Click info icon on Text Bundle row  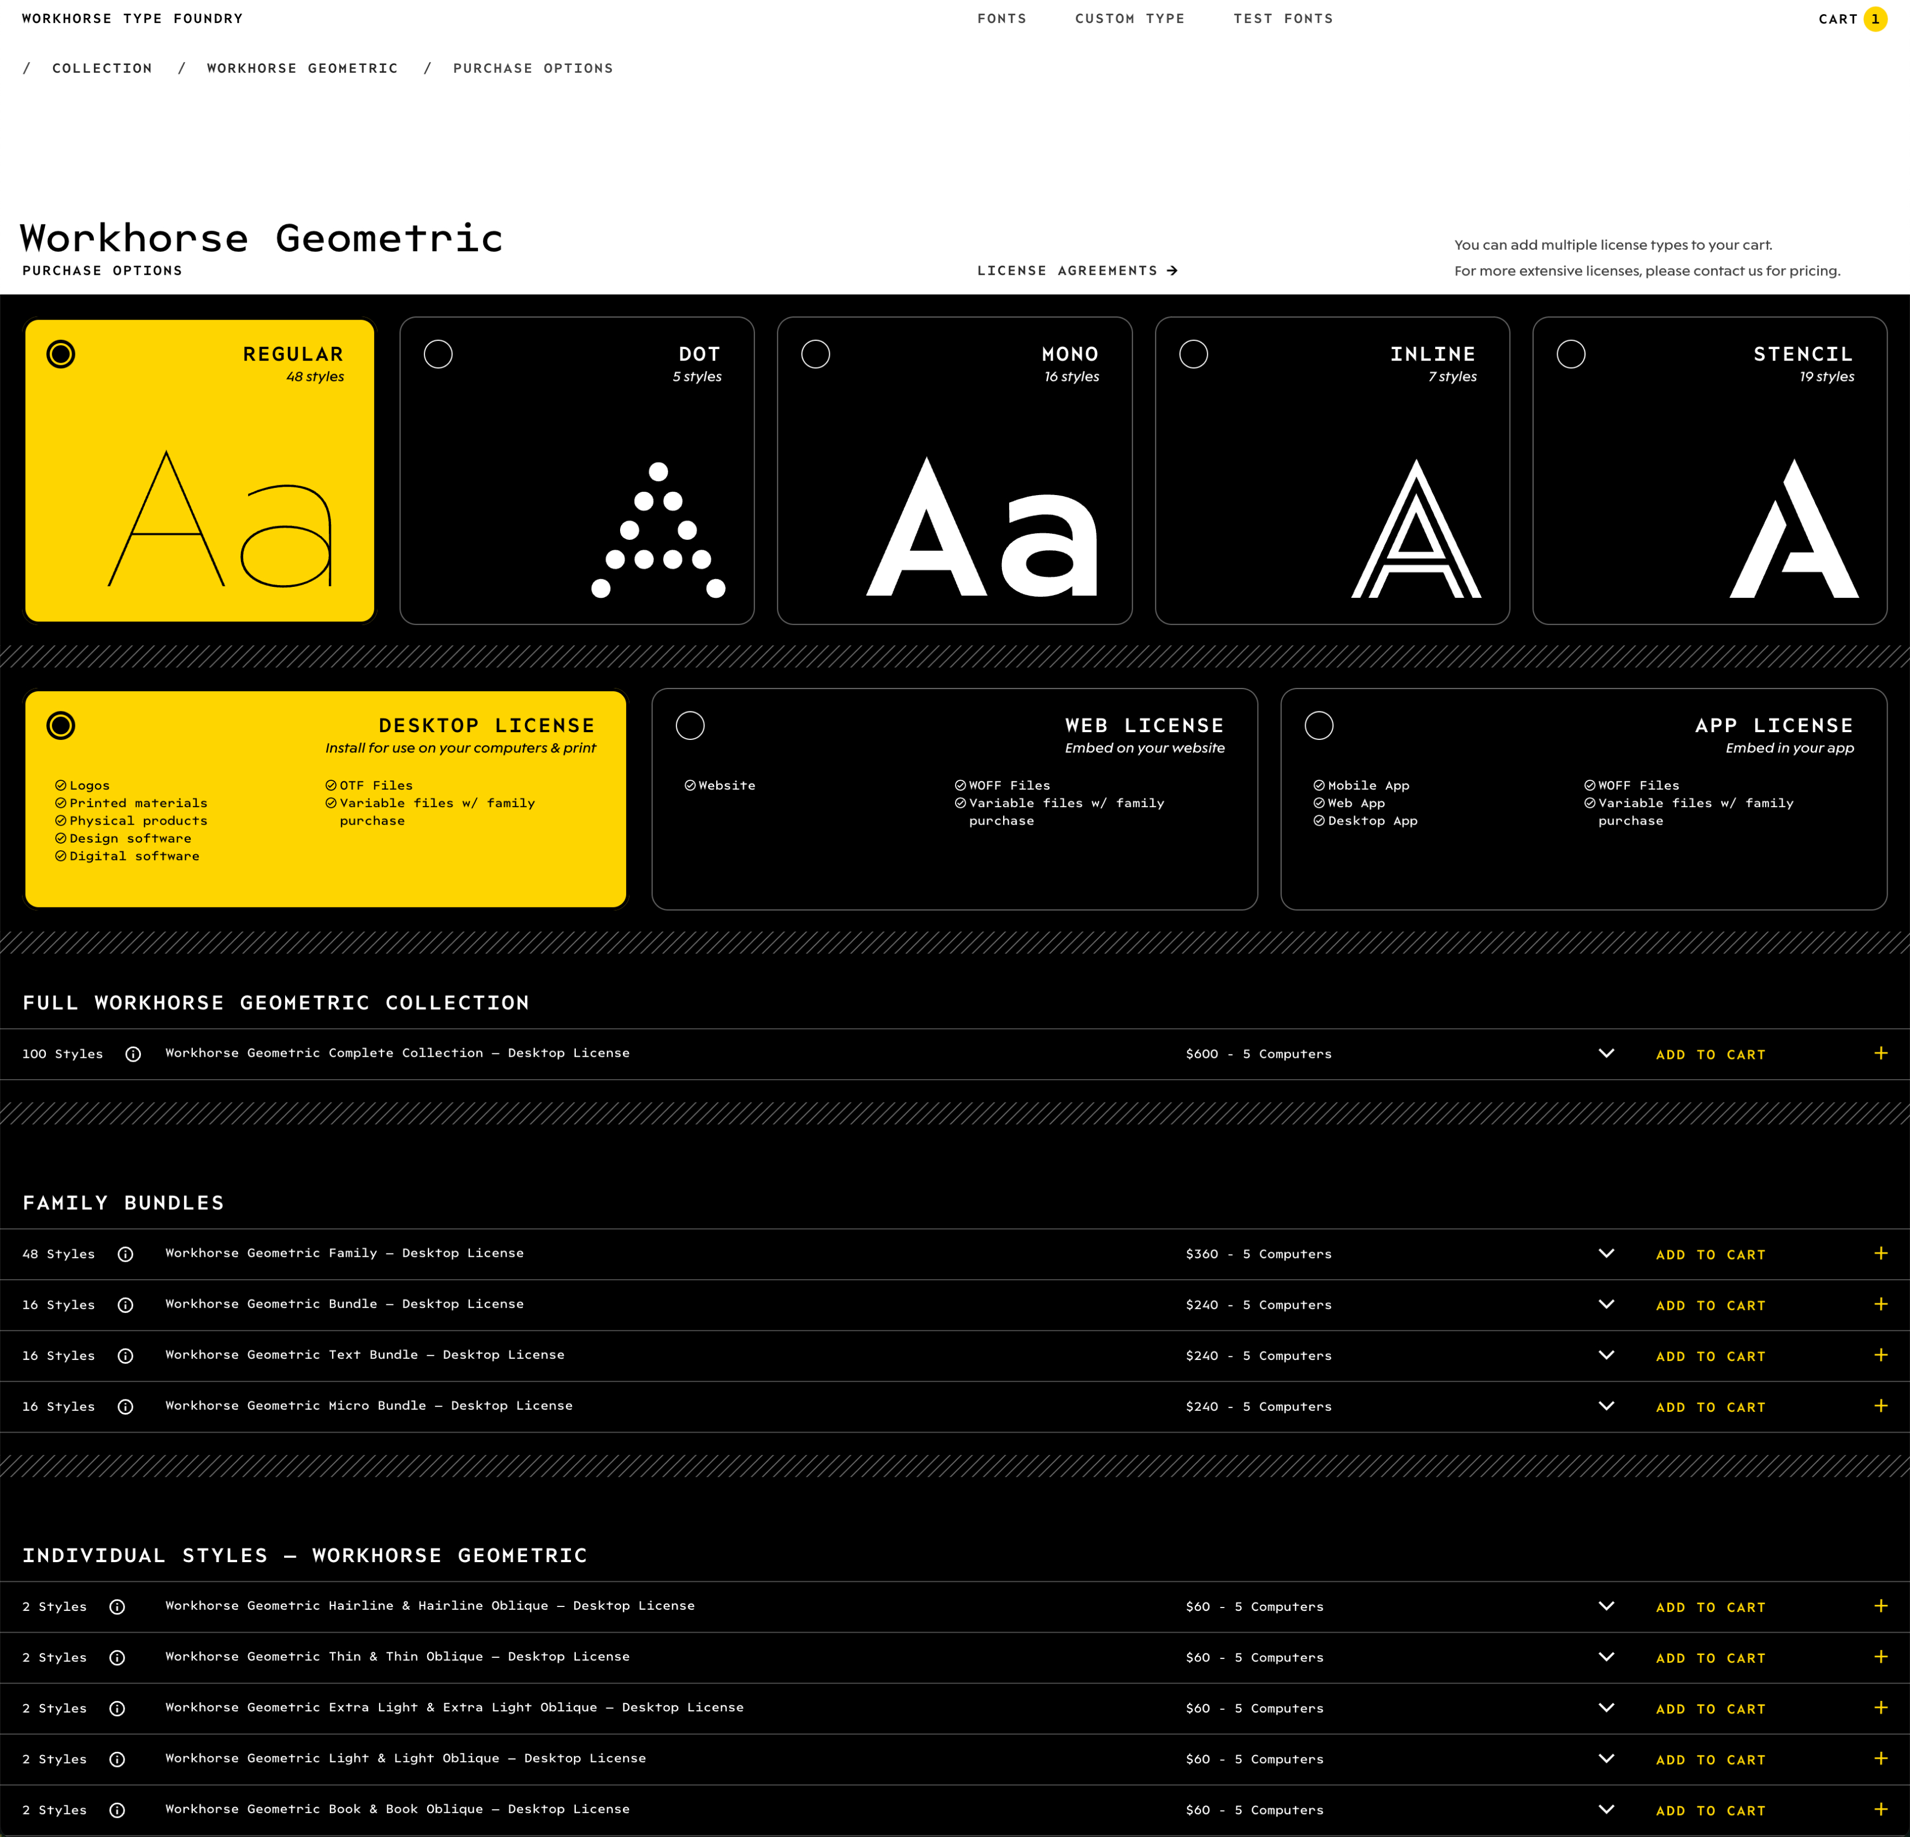[126, 1356]
